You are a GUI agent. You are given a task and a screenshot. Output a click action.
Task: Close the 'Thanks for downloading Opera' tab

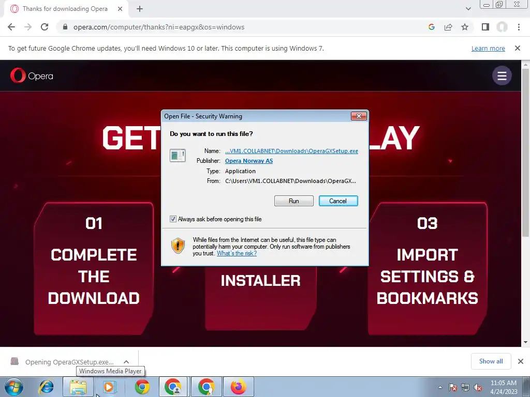(x=120, y=9)
